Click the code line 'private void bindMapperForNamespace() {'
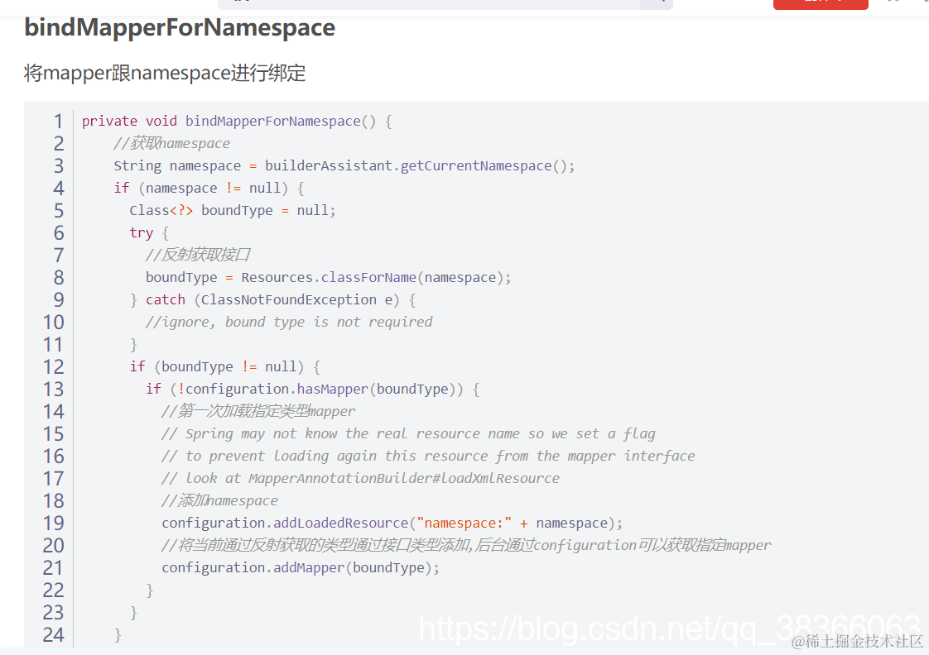The image size is (929, 655). point(237,122)
